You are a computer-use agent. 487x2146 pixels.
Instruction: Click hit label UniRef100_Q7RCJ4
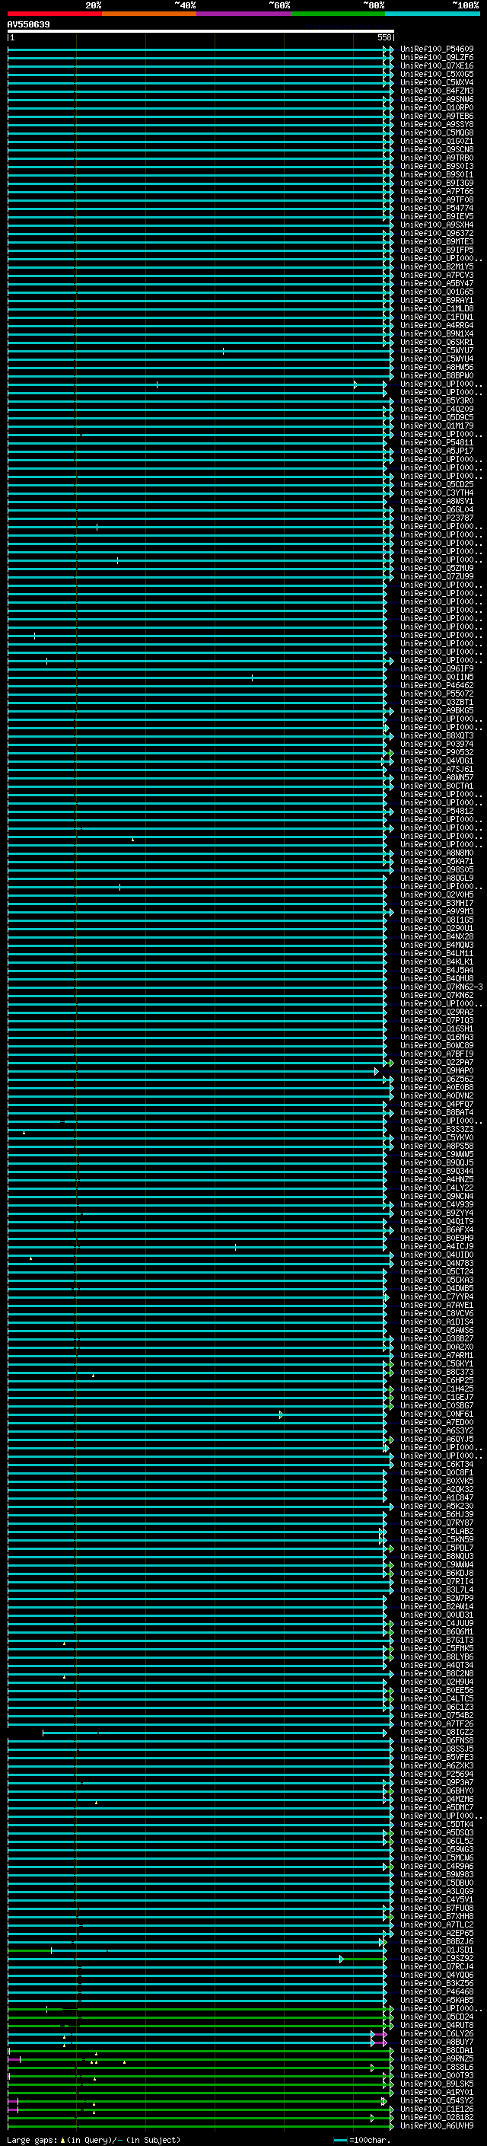(x=436, y=1966)
